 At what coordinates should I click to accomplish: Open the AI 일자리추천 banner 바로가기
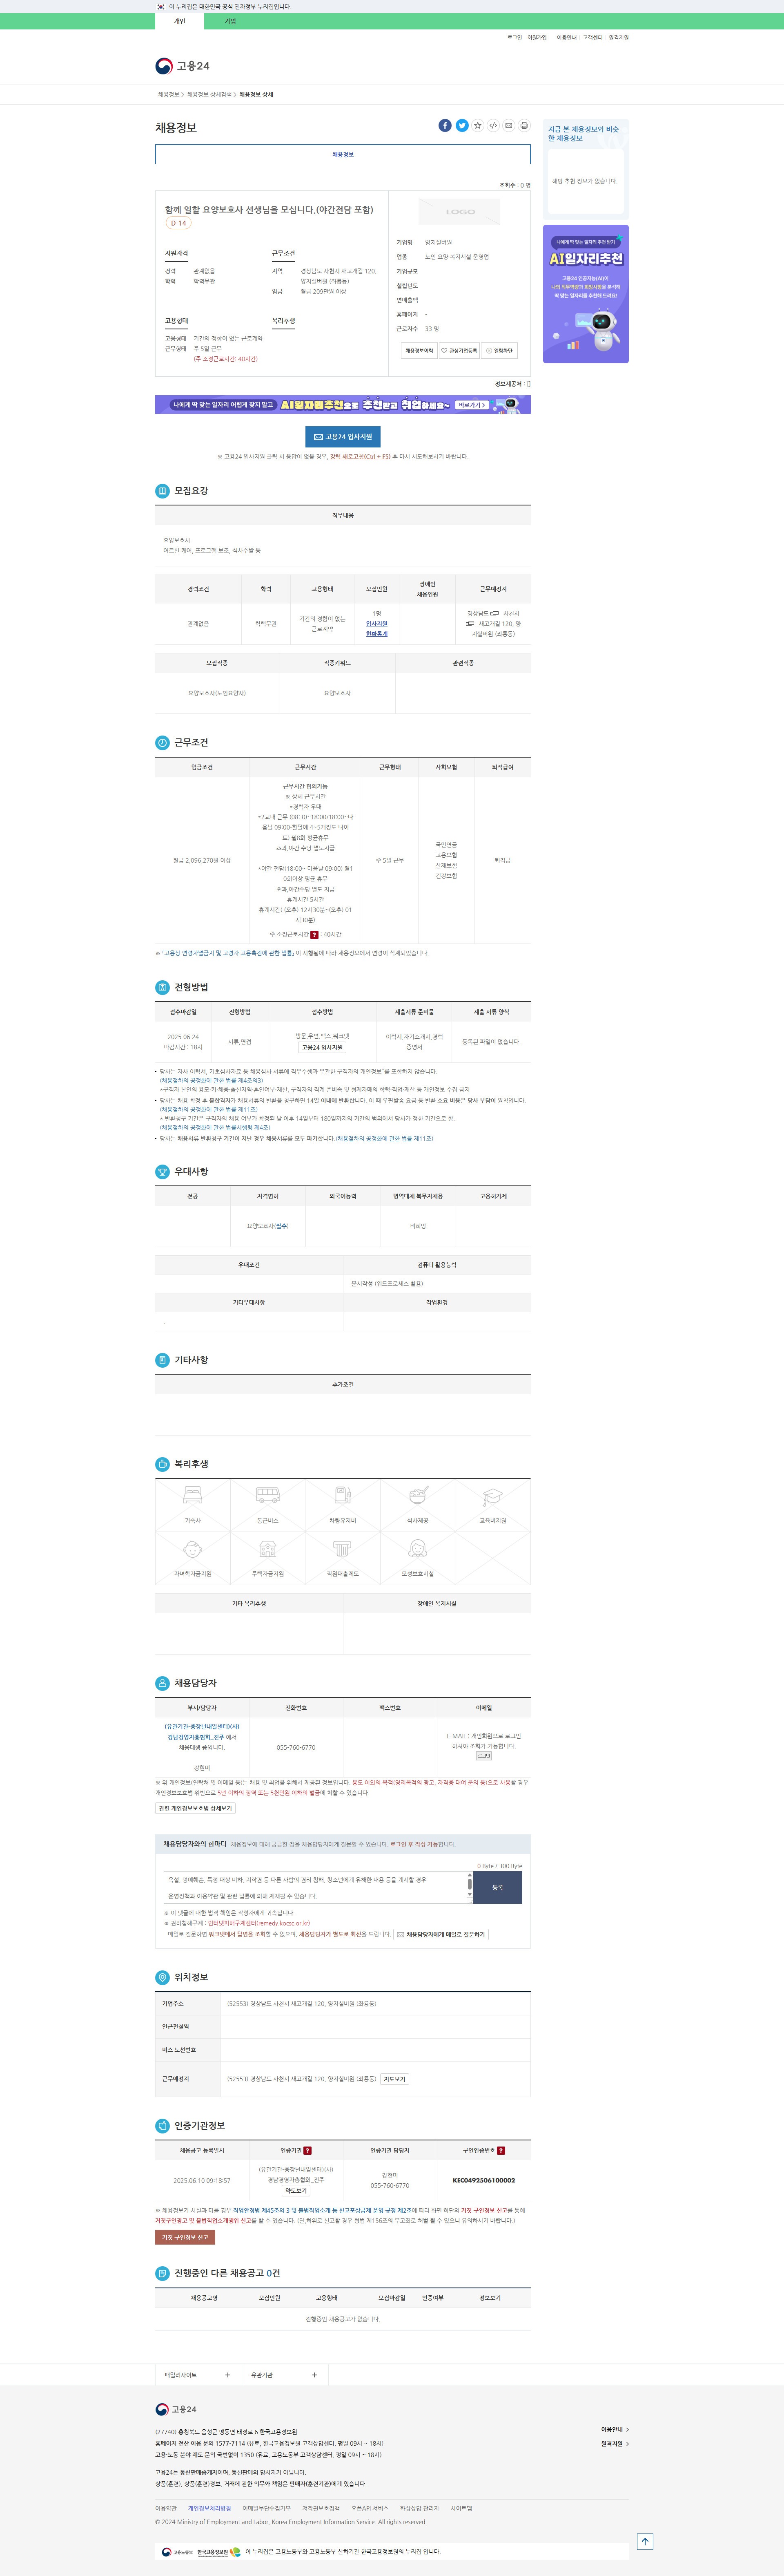point(472,405)
